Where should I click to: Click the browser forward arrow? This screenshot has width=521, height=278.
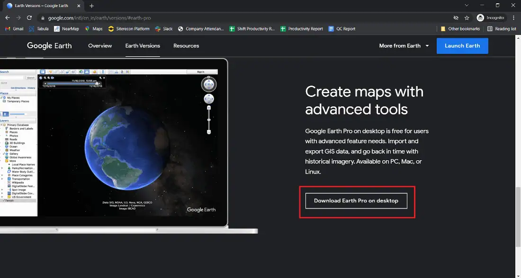click(x=18, y=18)
